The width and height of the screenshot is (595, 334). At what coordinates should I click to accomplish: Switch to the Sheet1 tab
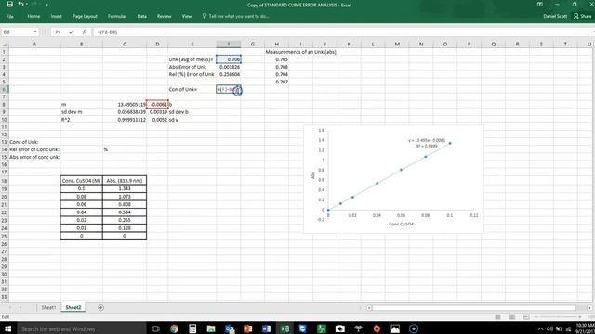point(48,307)
